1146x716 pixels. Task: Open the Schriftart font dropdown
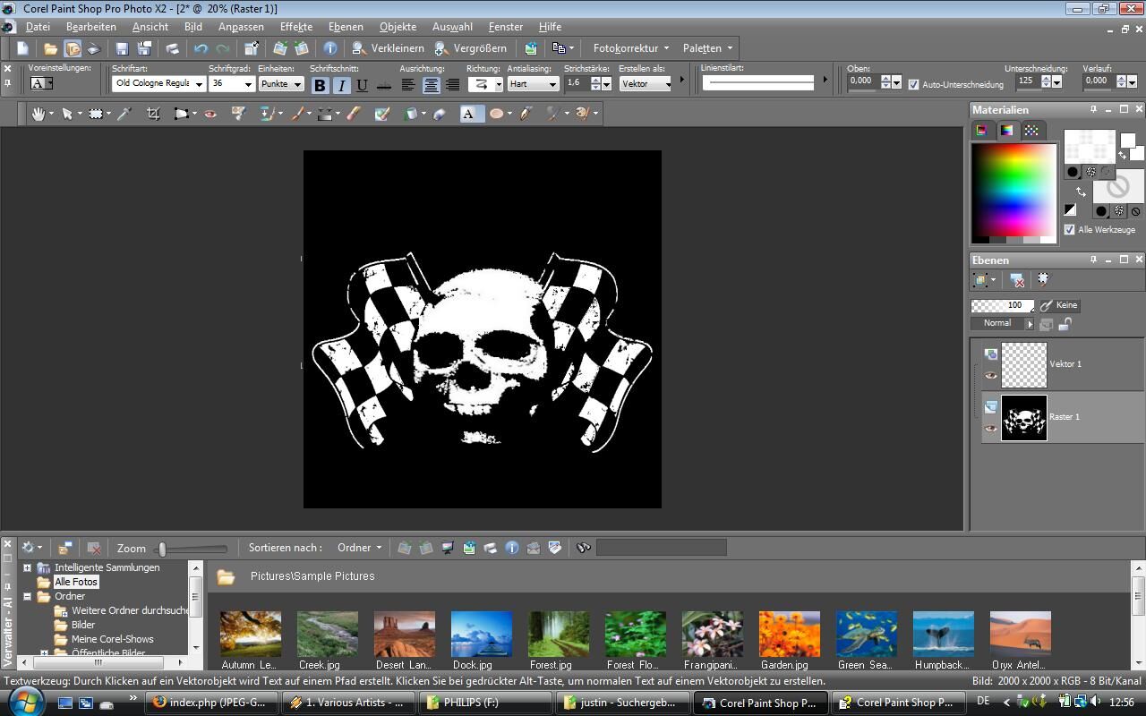click(x=198, y=84)
